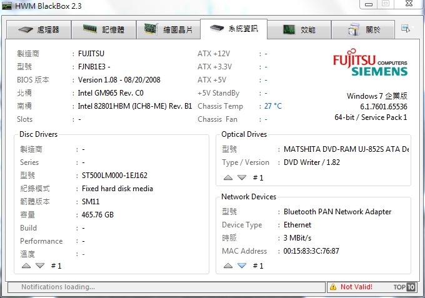Click MATSHITA DVD-RAM UJ-852S model text

coord(346,149)
